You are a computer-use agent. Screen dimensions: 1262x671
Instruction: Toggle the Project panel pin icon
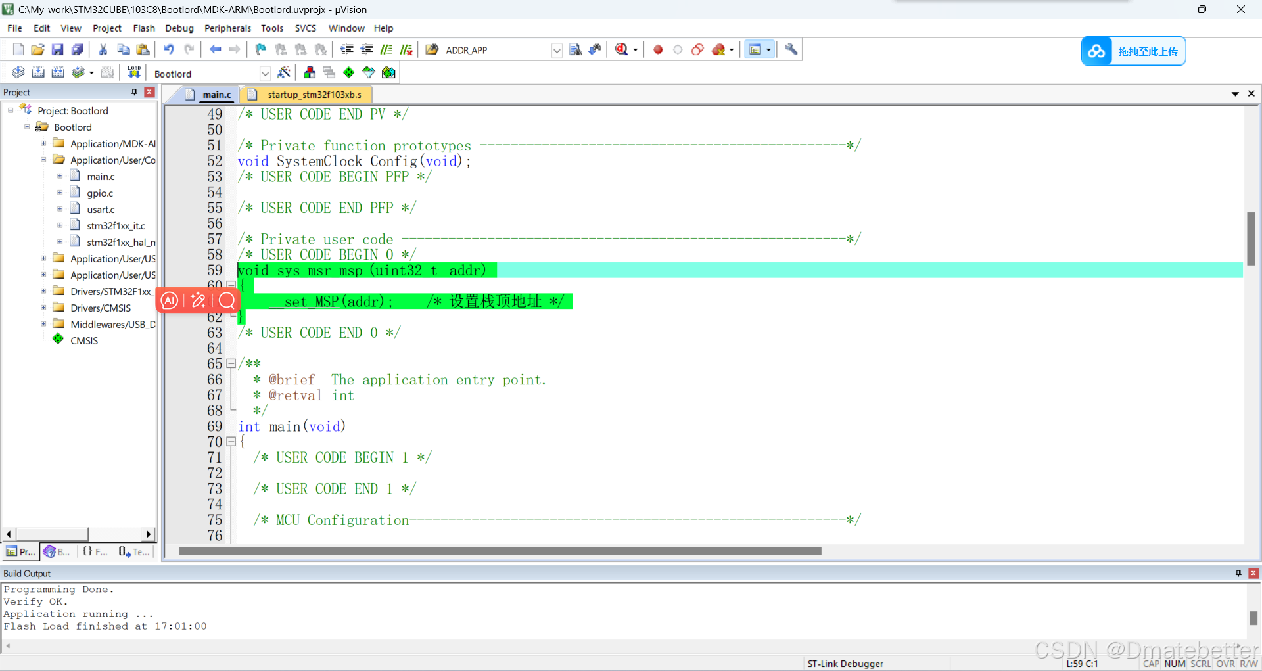(x=133, y=92)
